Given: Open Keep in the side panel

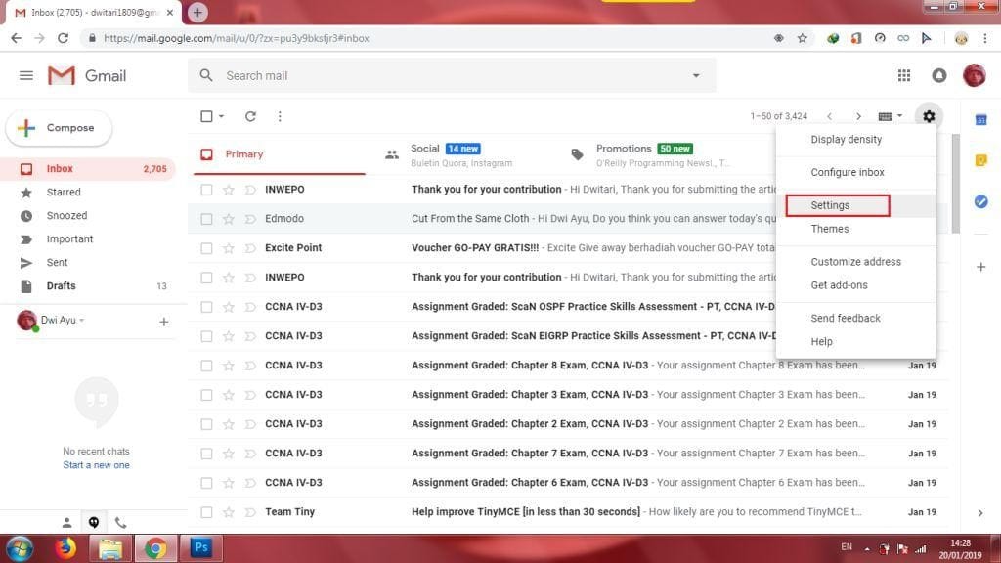Looking at the screenshot, I should (981, 160).
